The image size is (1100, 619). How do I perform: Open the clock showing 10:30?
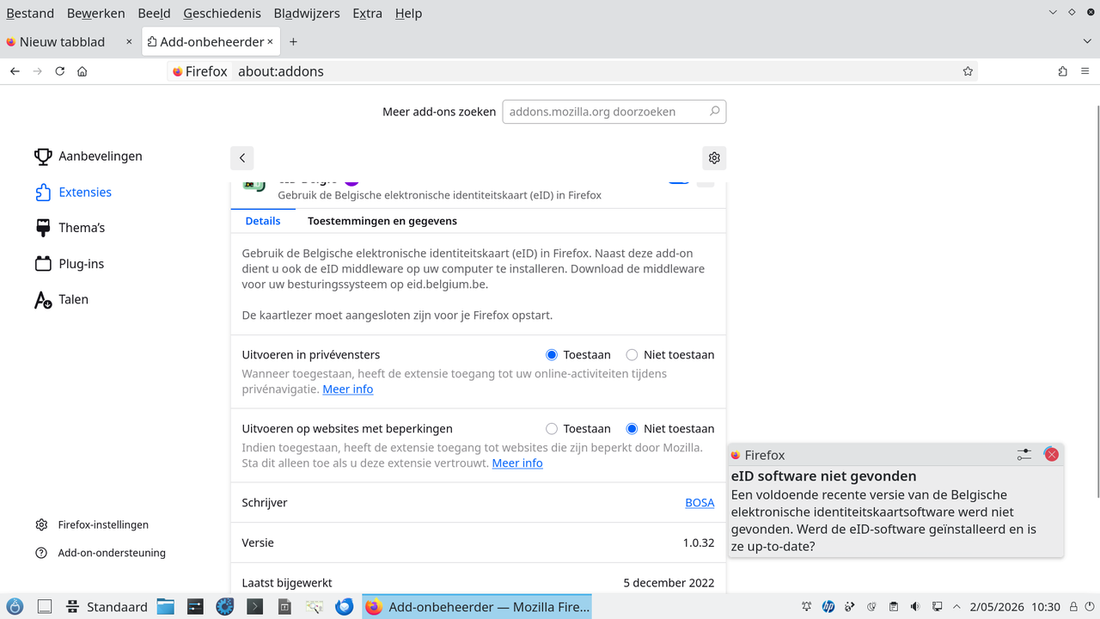(1015, 607)
